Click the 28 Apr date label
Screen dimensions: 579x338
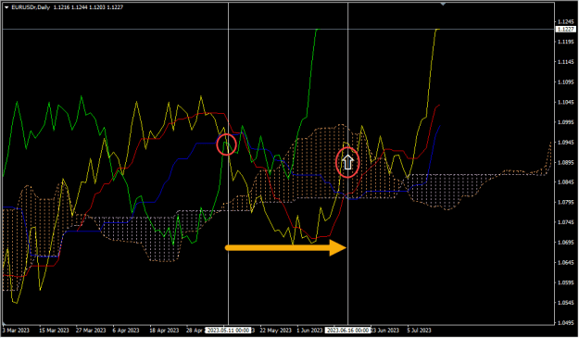click(x=195, y=331)
